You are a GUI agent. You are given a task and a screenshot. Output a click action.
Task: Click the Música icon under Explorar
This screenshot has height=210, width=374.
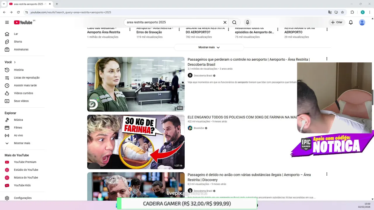pyautogui.click(x=7, y=120)
